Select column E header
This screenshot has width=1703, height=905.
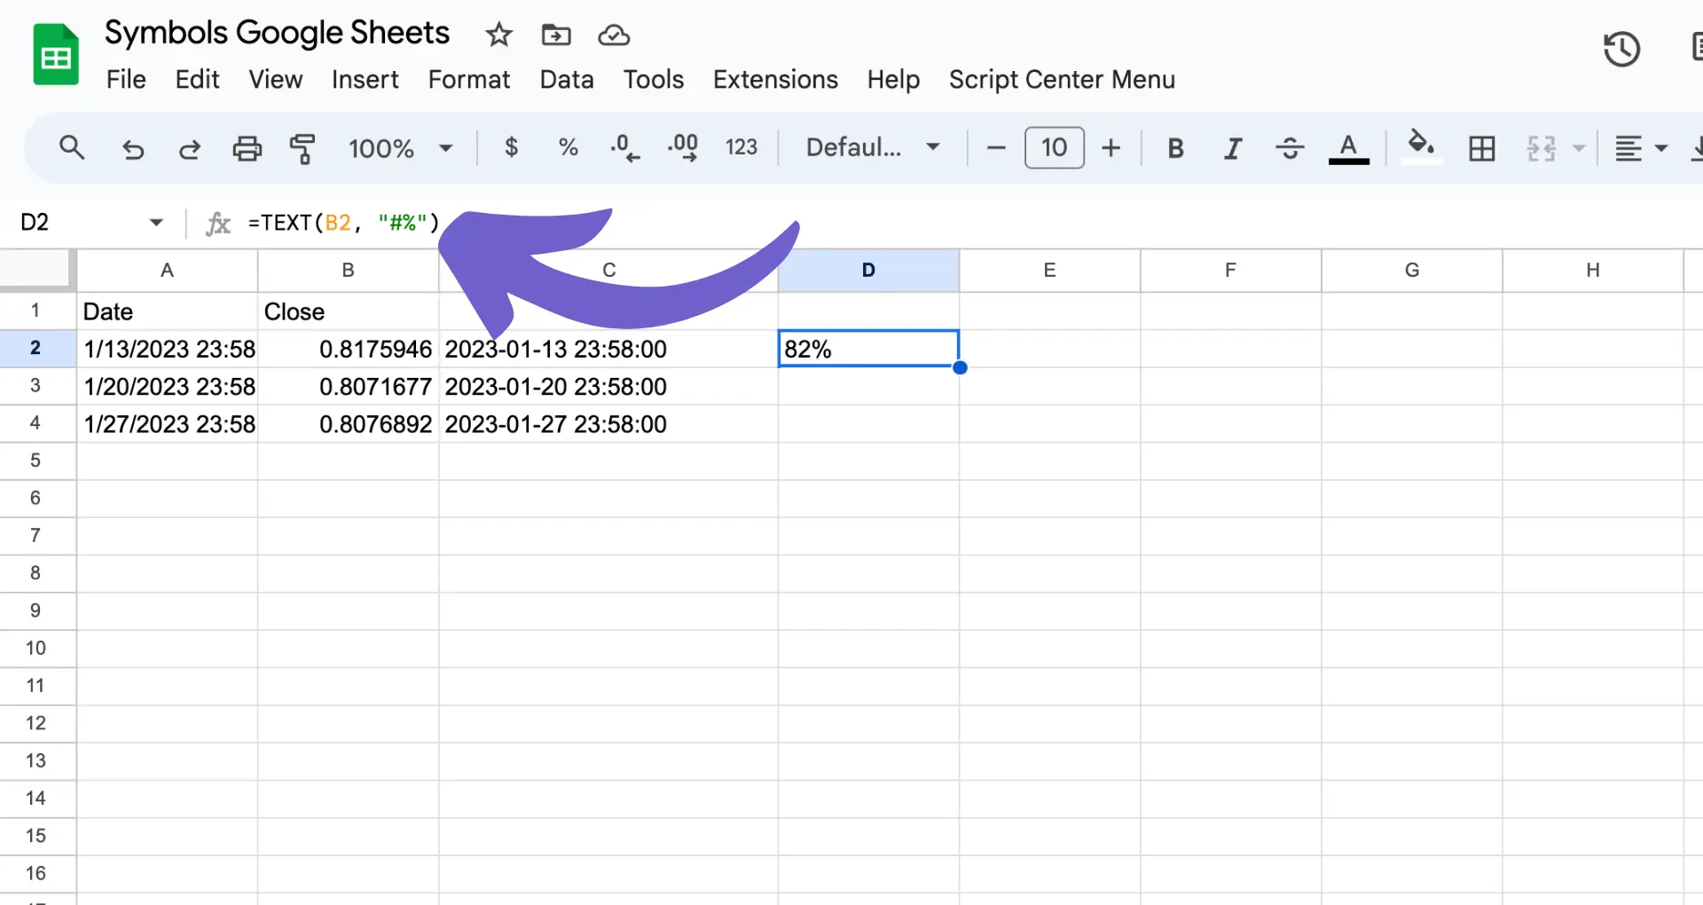click(x=1049, y=270)
